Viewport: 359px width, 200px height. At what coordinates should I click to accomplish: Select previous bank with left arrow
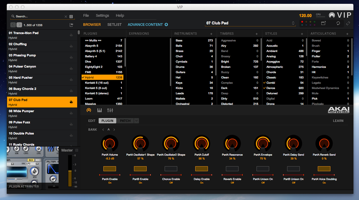coord(103,130)
